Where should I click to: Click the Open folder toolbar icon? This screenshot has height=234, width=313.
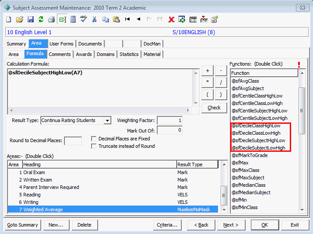pos(20,19)
